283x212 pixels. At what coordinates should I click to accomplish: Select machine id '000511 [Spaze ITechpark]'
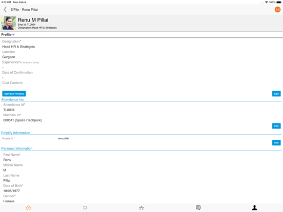click(23, 120)
